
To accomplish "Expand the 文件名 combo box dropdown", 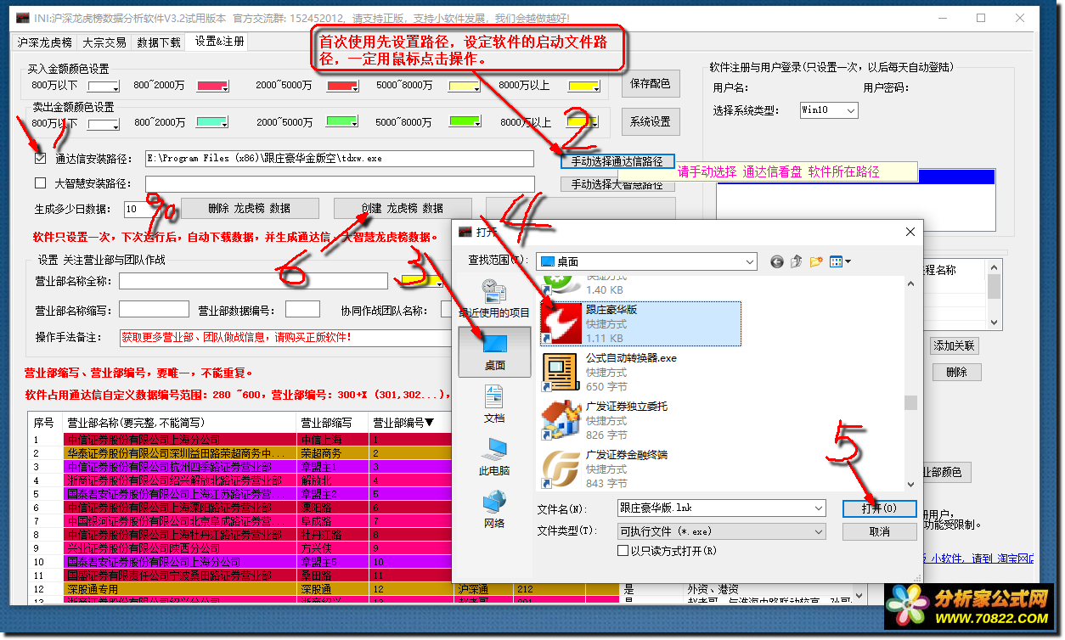I will [818, 508].
